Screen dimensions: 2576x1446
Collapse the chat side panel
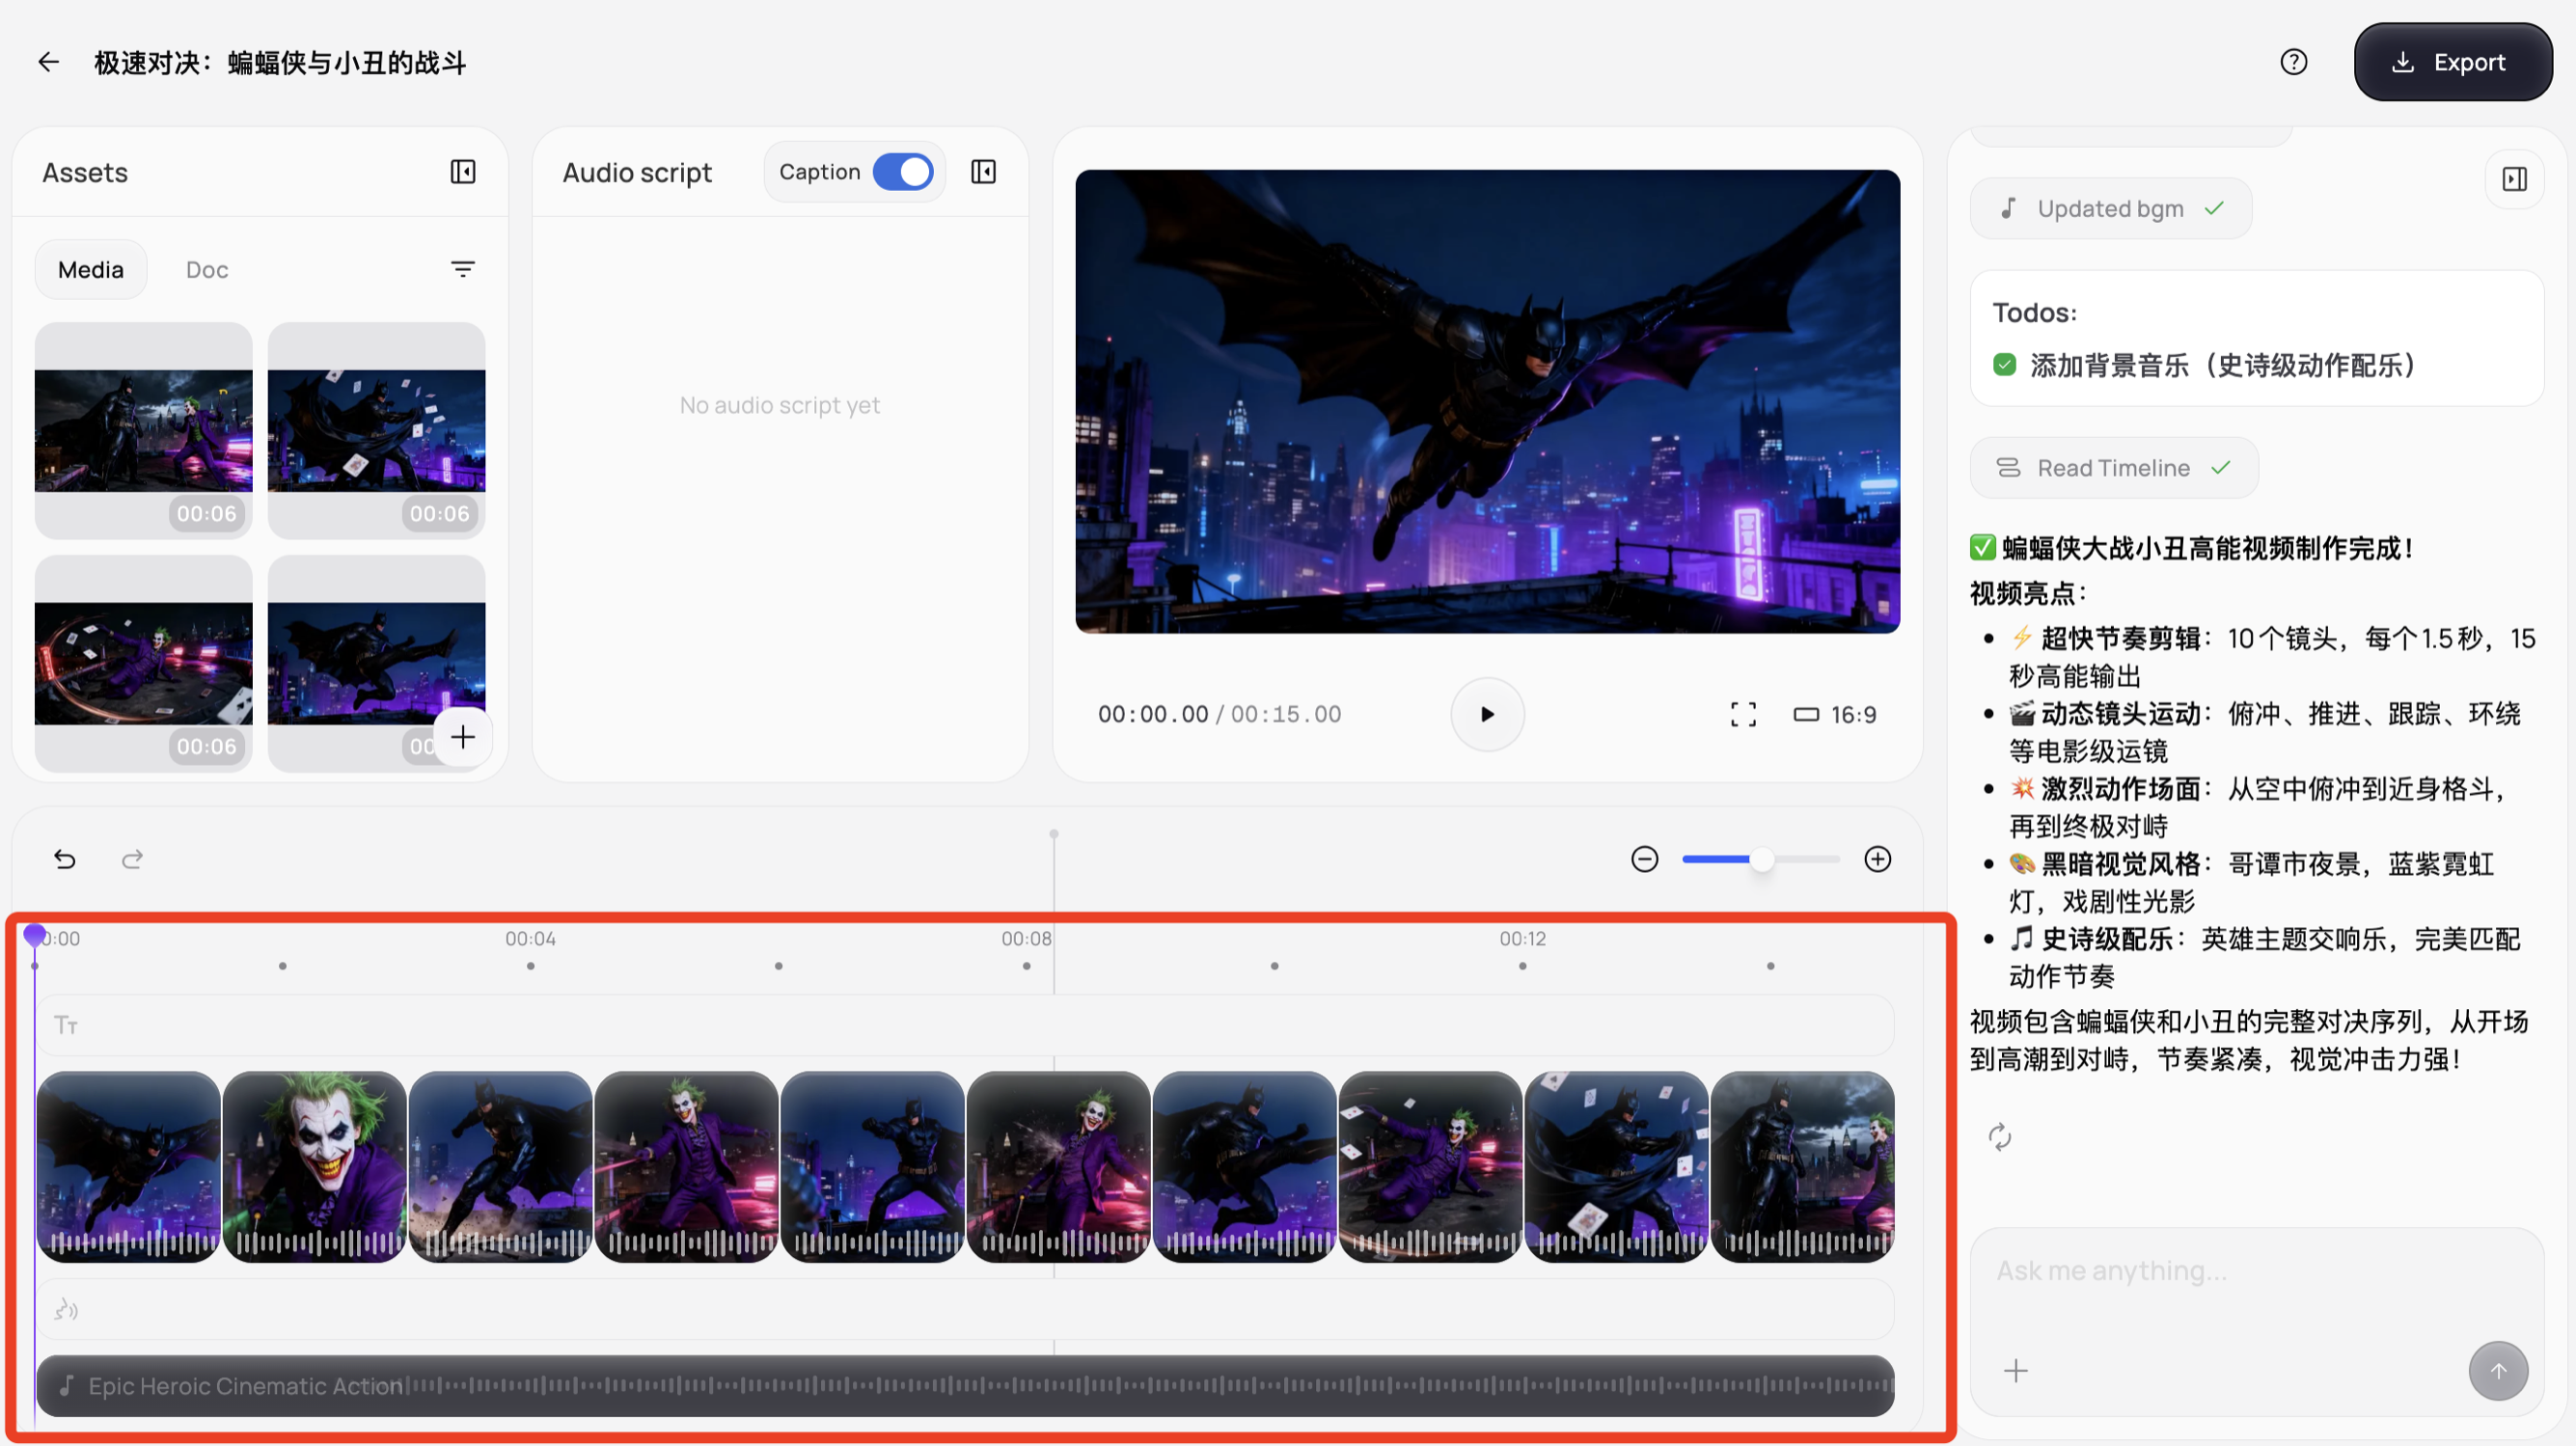click(2514, 179)
